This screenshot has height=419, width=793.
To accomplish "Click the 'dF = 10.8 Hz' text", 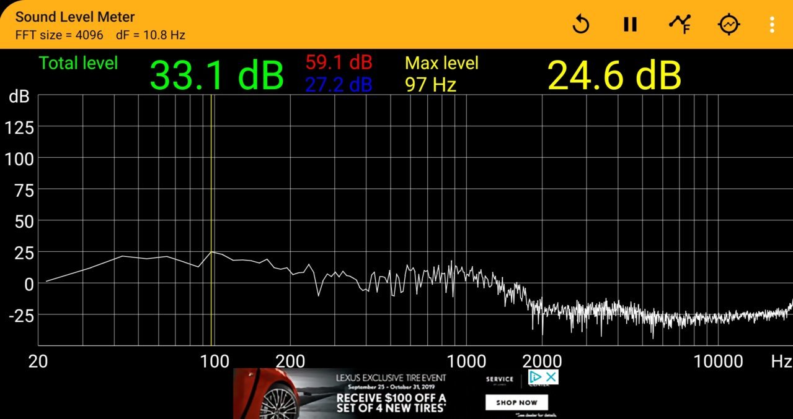I will click(151, 35).
